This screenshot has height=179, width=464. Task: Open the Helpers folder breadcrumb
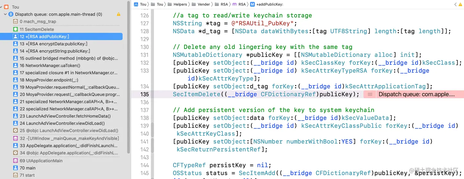pos(177,4)
